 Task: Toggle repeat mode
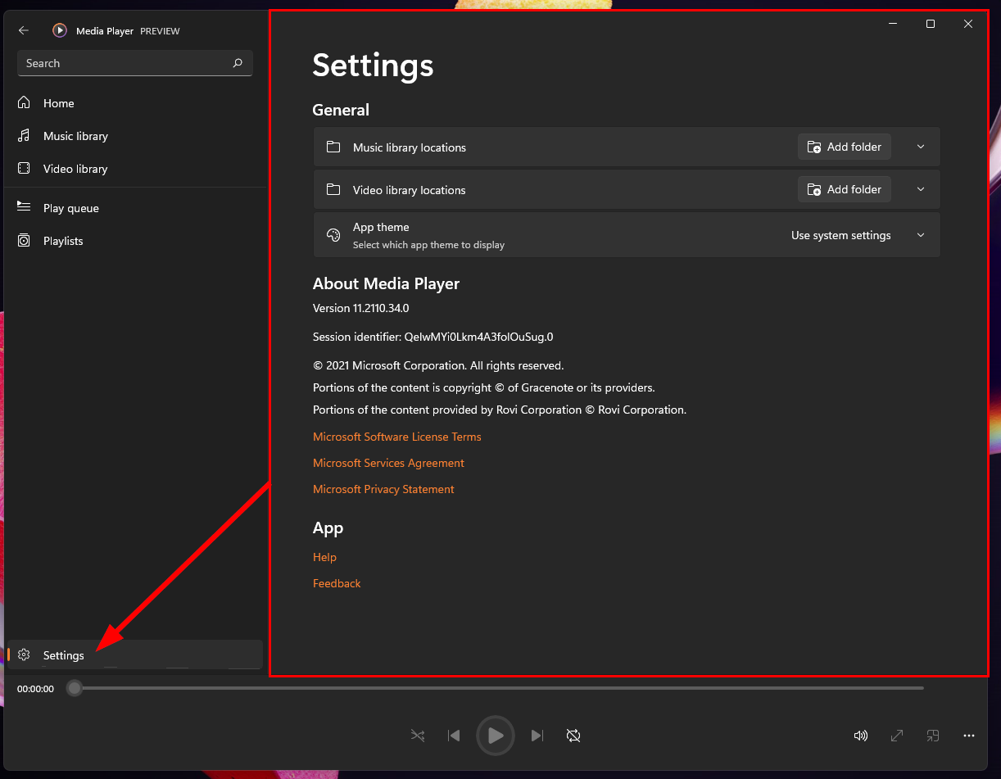[573, 736]
